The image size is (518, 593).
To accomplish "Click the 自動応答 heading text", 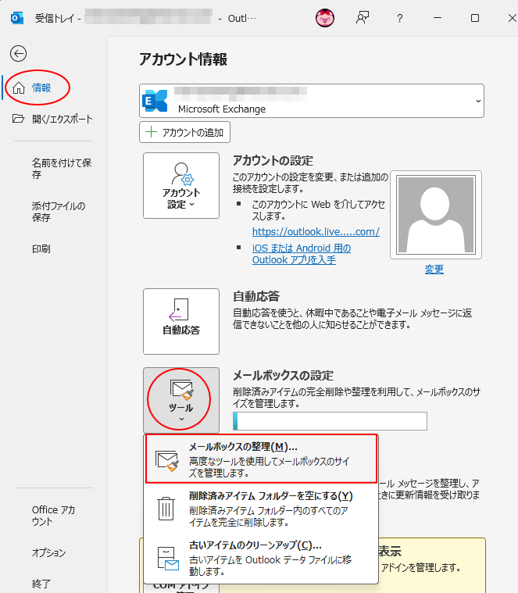I will pos(256,296).
